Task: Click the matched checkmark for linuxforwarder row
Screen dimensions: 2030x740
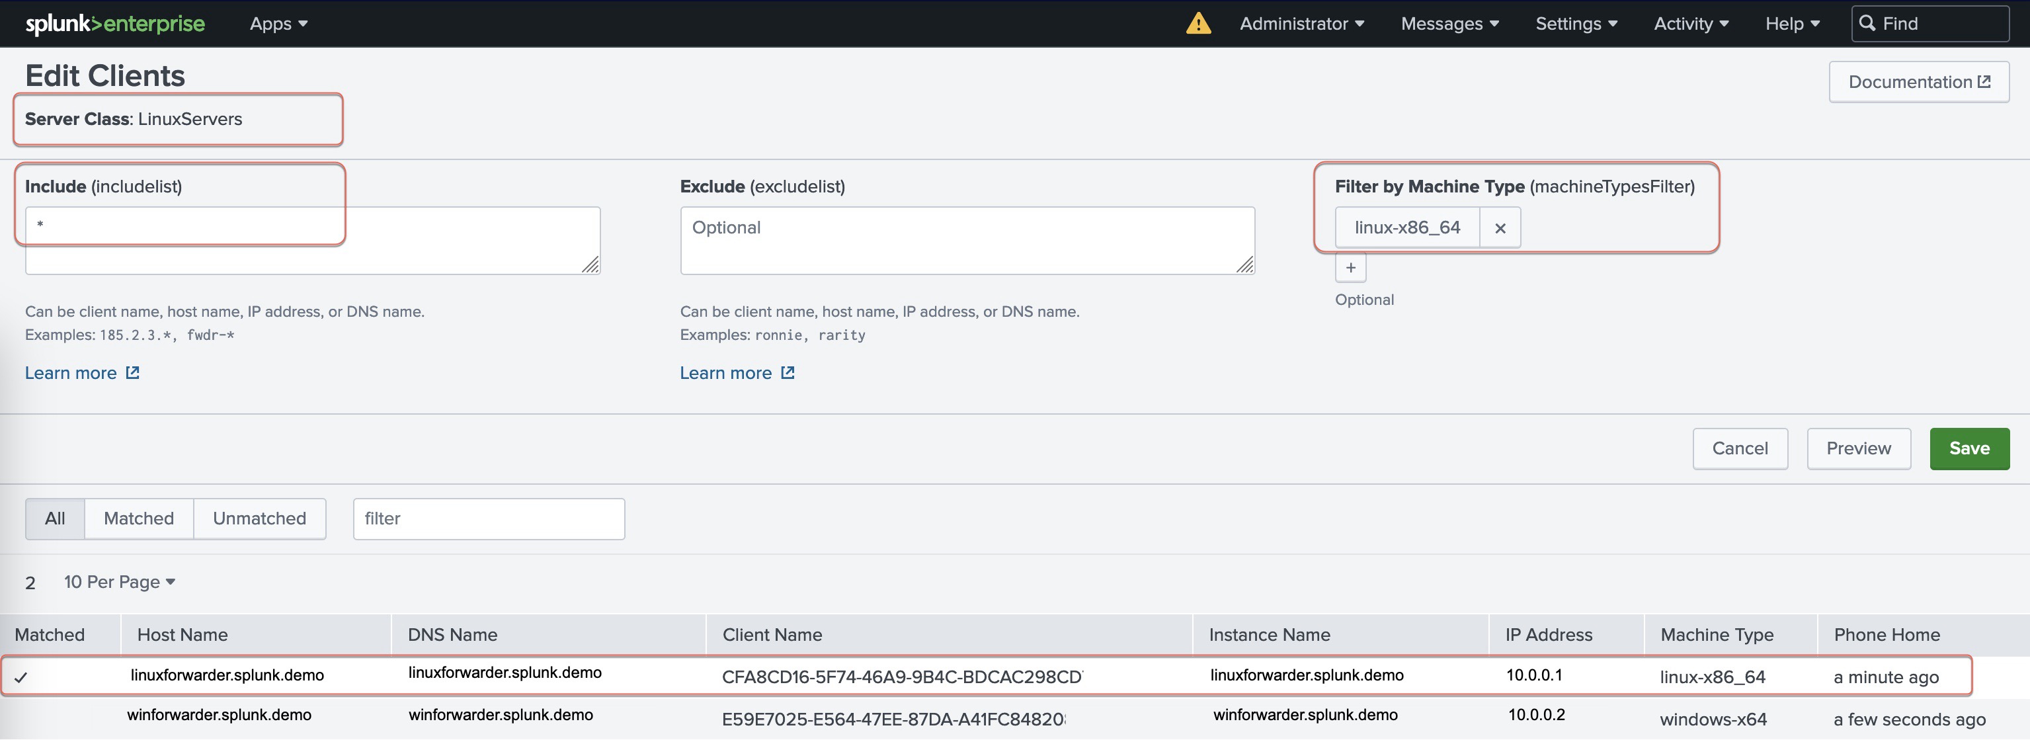Action: (21, 677)
